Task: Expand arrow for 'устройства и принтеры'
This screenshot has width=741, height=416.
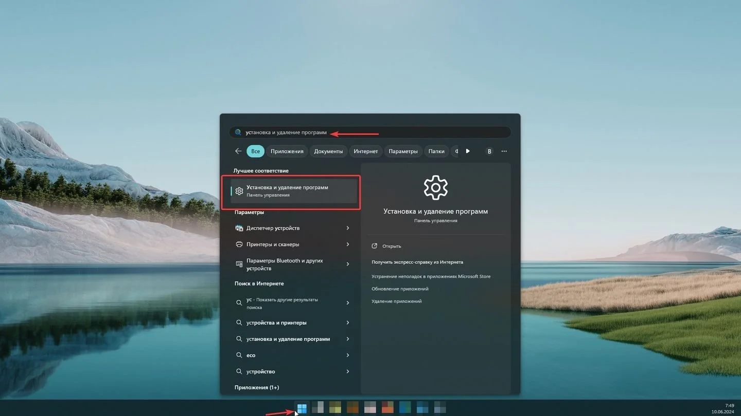Action: click(348, 323)
